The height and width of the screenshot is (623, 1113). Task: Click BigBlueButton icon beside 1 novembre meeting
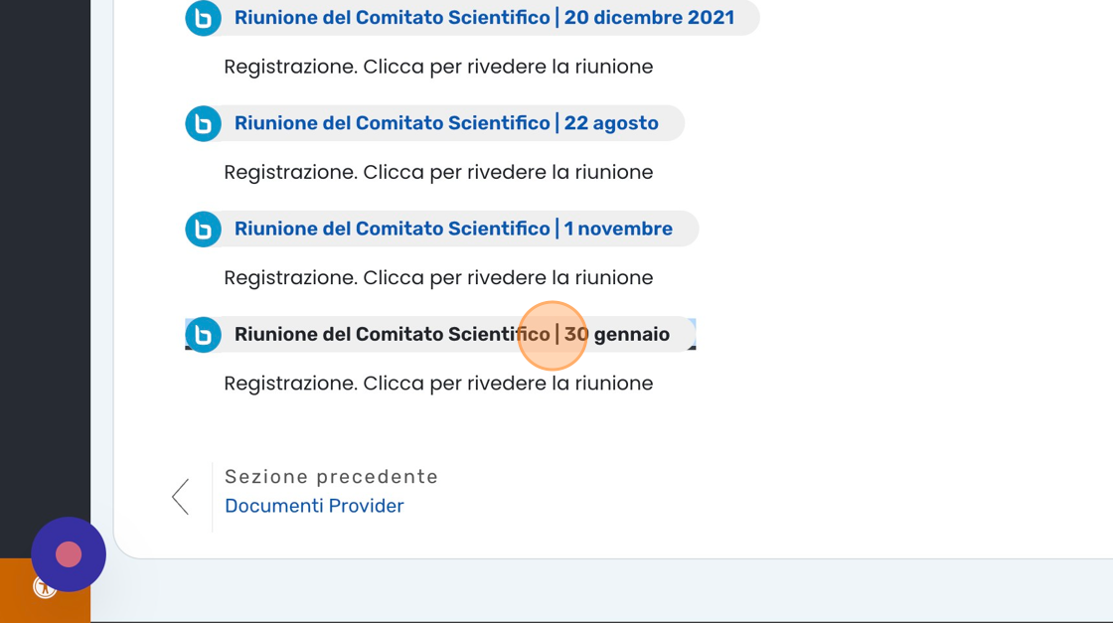pos(203,229)
